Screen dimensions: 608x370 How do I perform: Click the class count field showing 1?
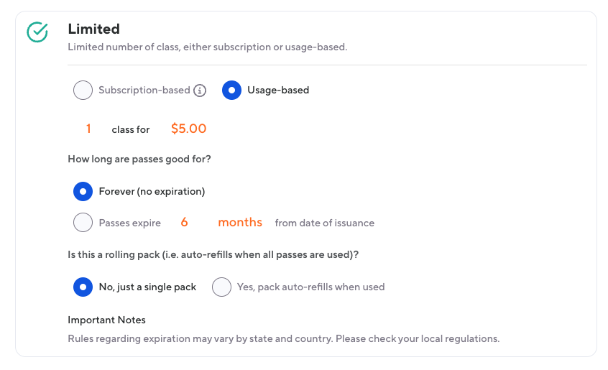tap(88, 129)
